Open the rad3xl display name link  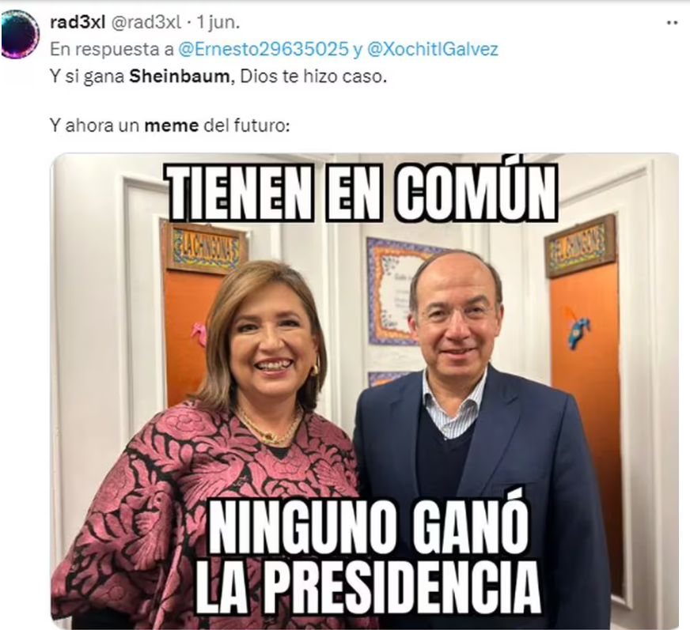pyautogui.click(x=78, y=22)
